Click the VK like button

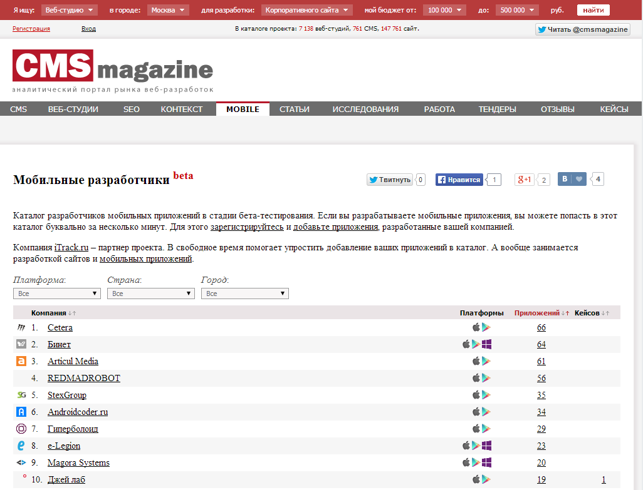[x=573, y=179]
